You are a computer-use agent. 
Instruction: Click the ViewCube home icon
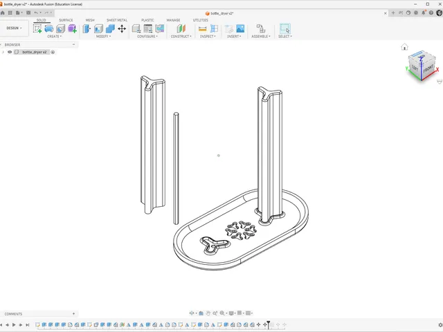coord(404,47)
